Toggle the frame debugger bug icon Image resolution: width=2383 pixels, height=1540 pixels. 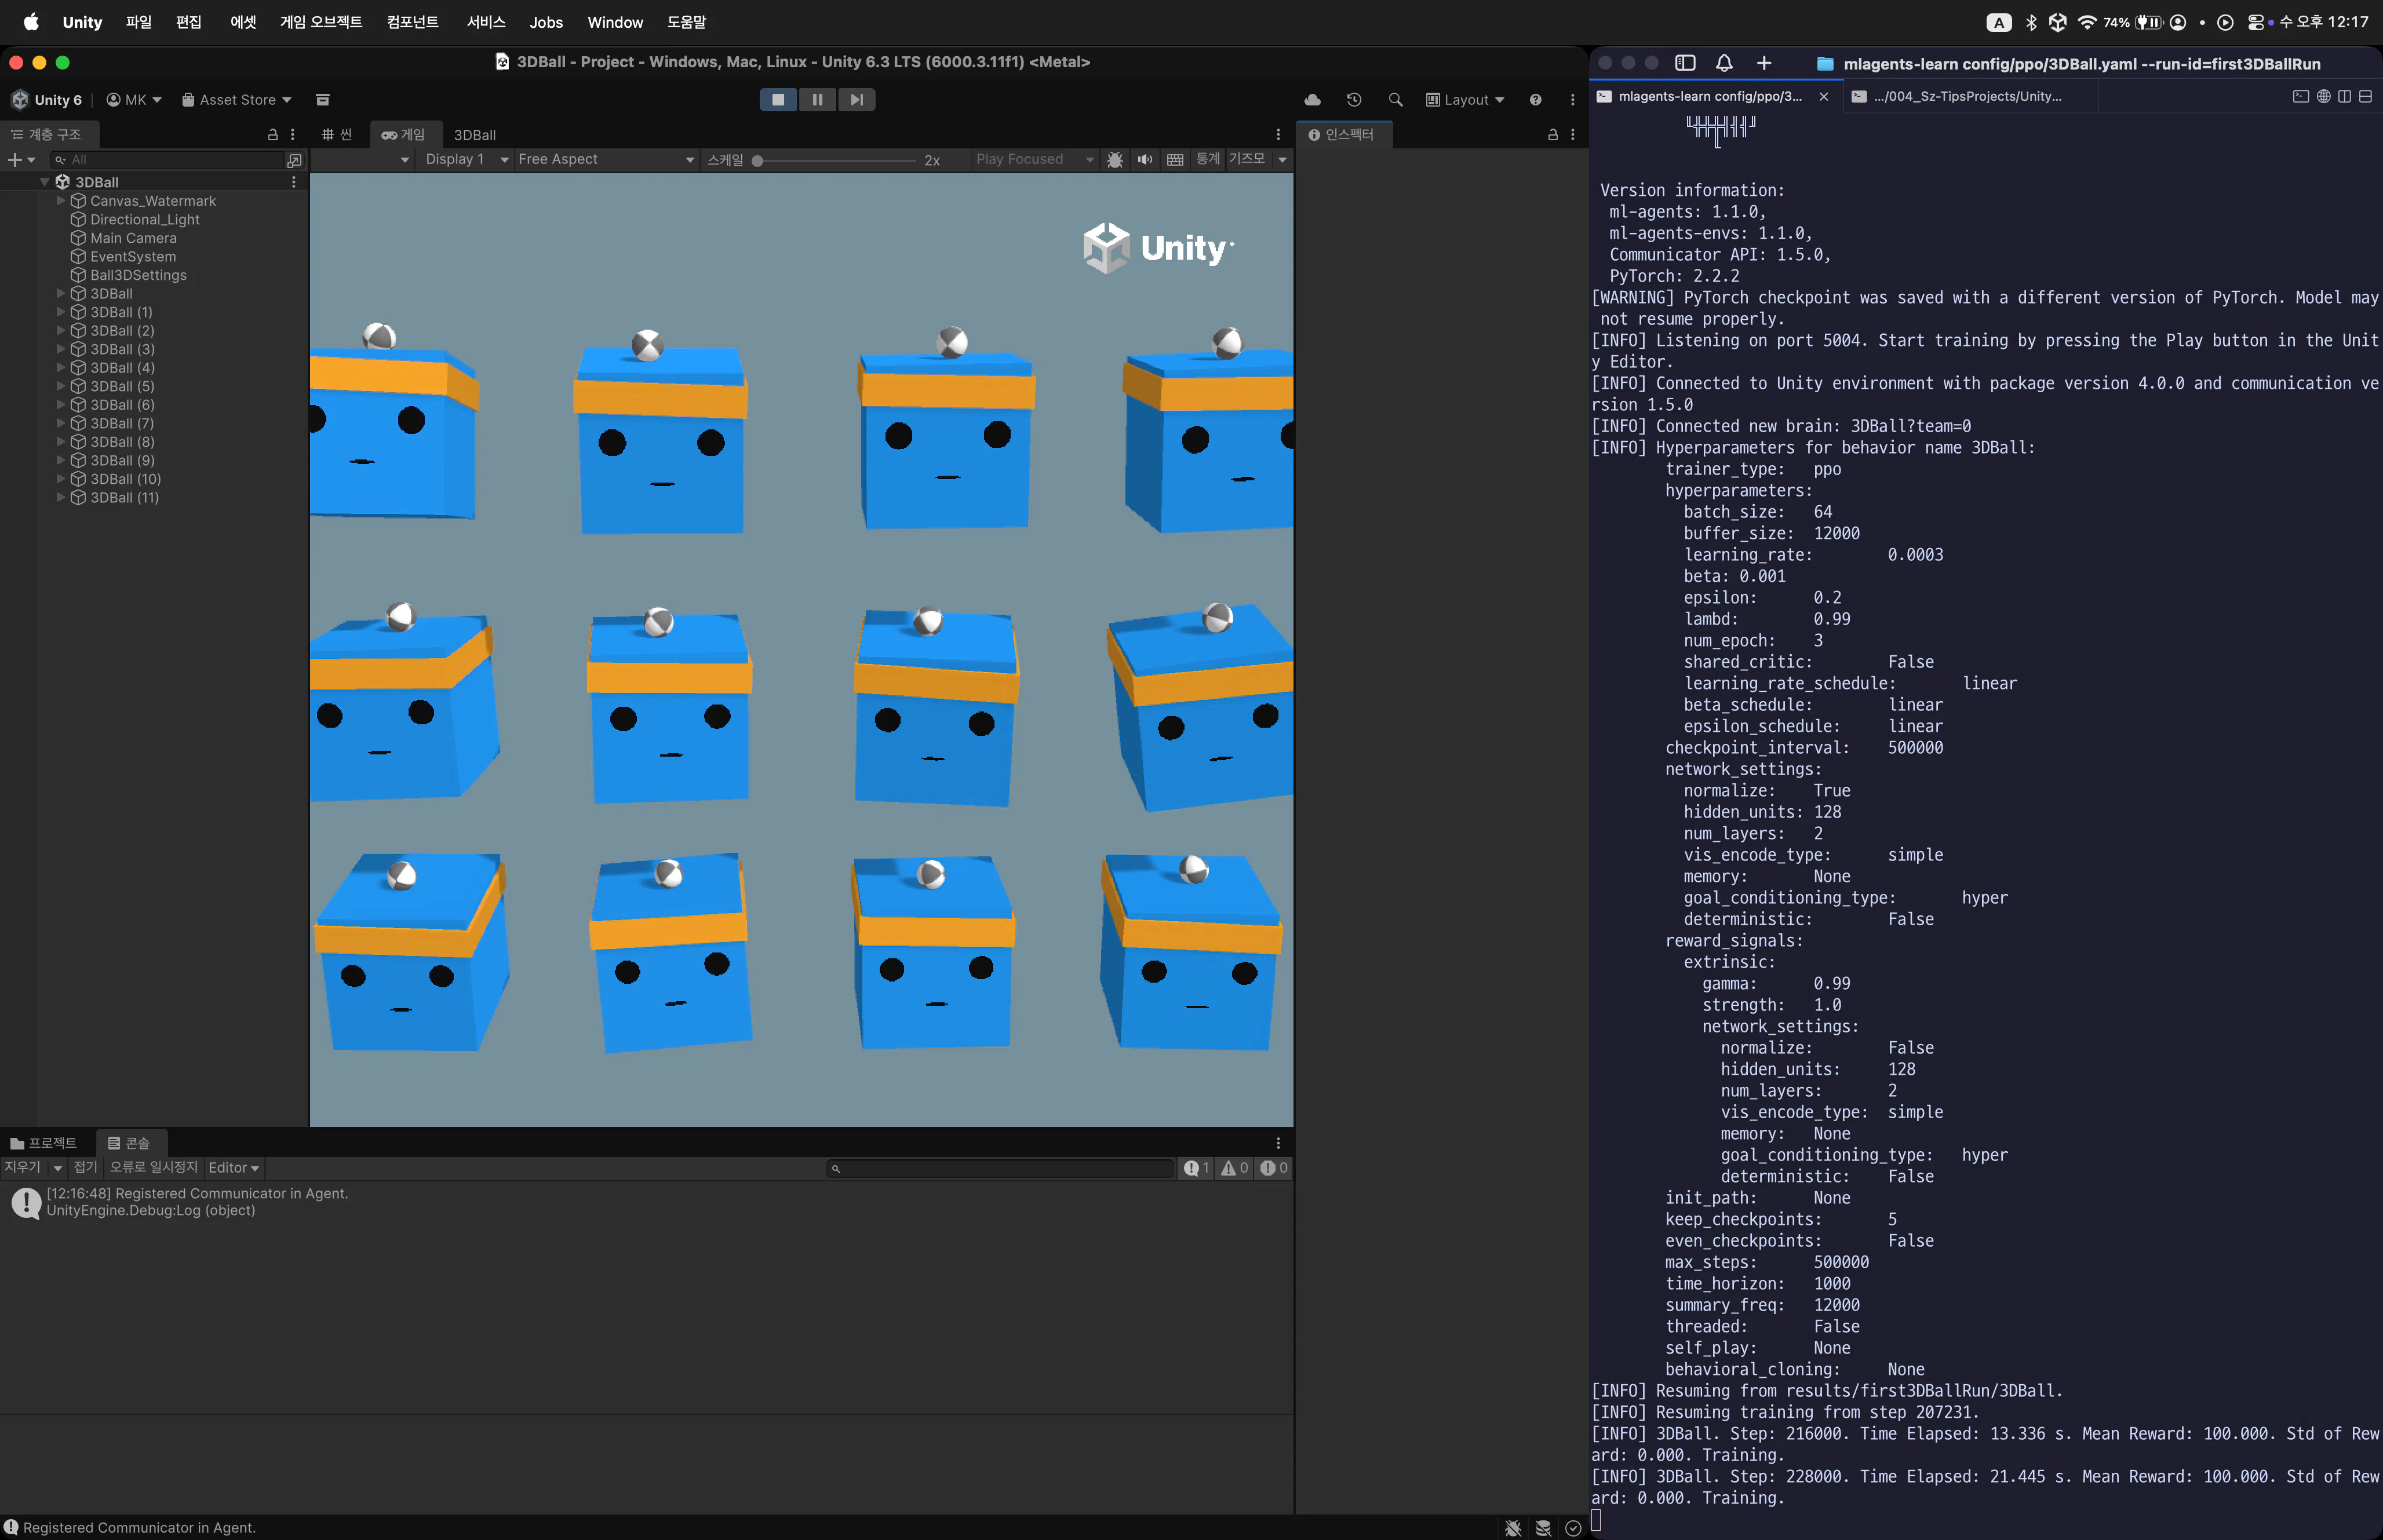click(1115, 159)
